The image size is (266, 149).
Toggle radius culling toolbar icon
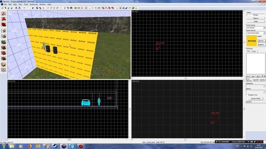click(82, 8)
